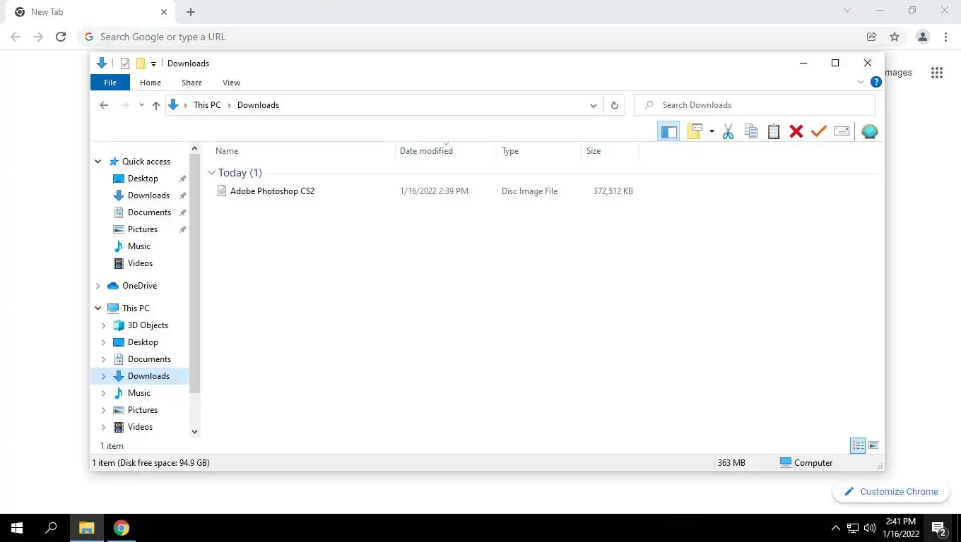Select Downloads under Quick access
The width and height of the screenshot is (961, 542).
[148, 195]
